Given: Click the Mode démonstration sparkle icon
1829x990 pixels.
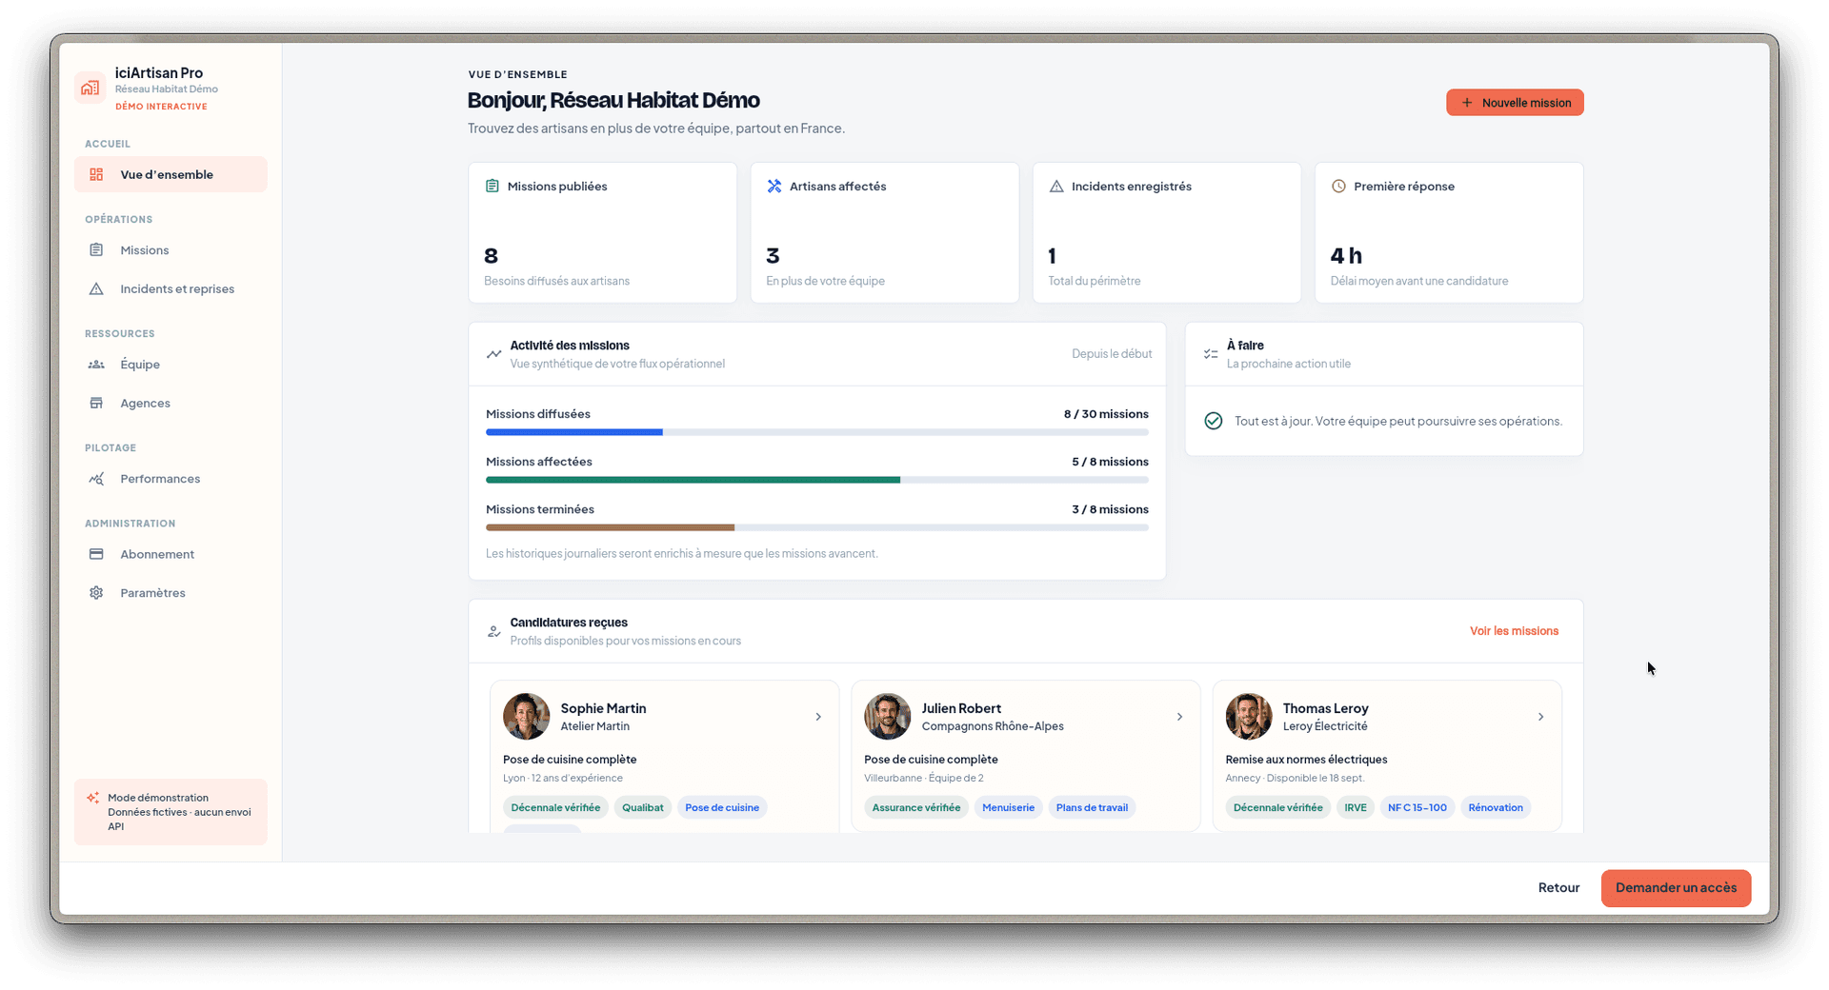Looking at the screenshot, I should point(92,798).
